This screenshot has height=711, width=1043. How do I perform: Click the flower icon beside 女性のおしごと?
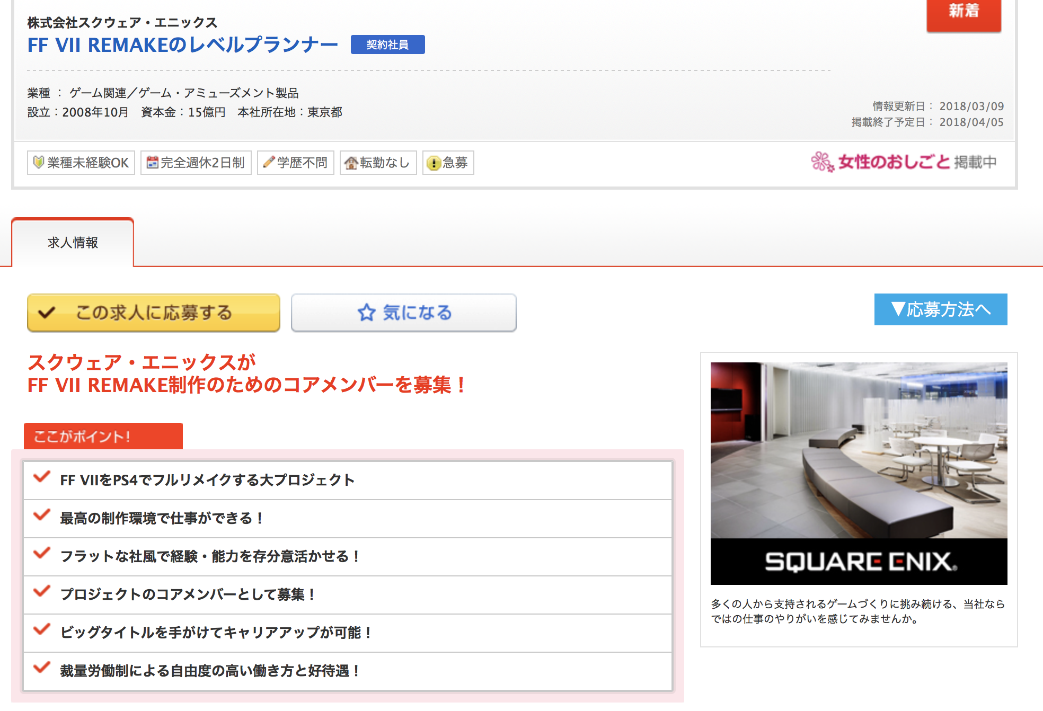point(823,162)
